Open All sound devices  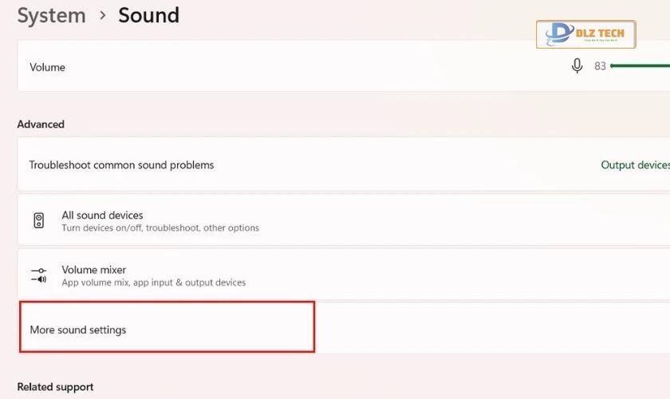[102, 215]
